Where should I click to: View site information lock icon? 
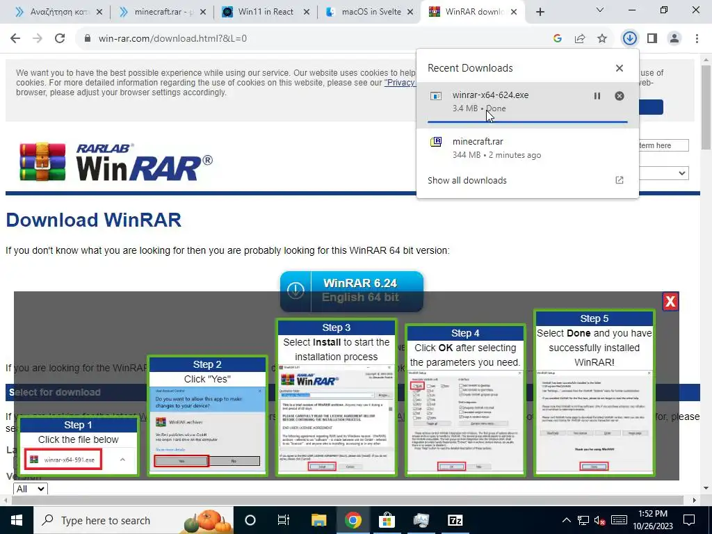coord(88,39)
